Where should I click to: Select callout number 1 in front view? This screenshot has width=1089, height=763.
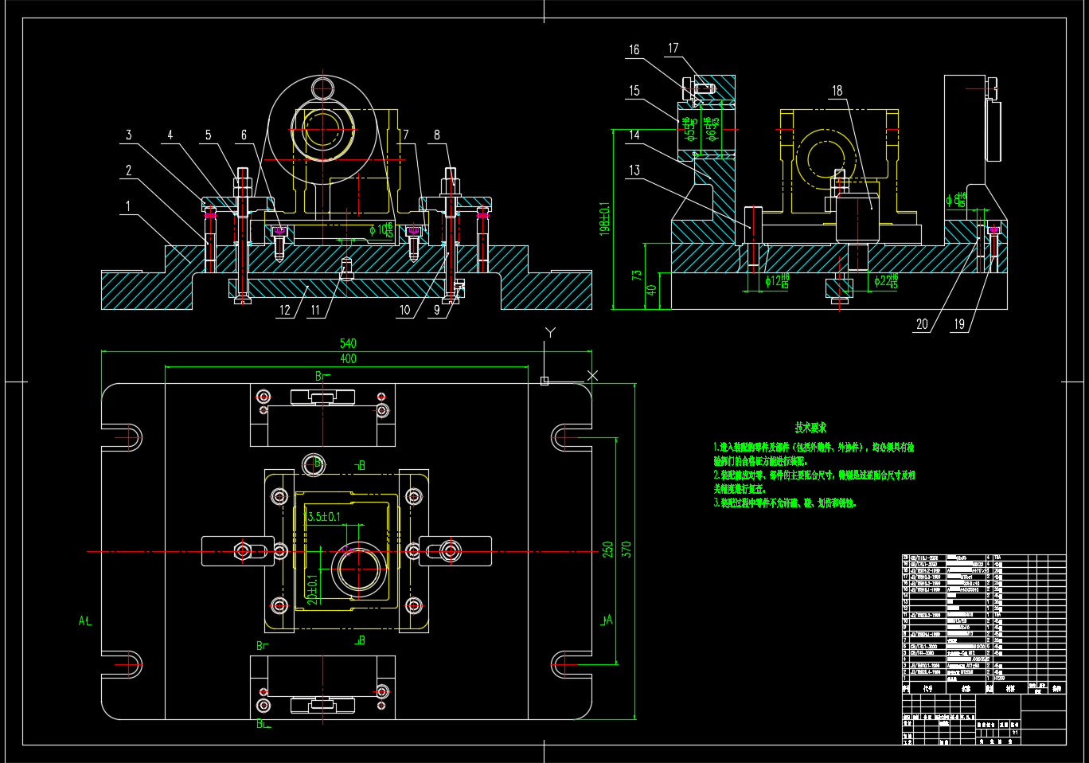coord(128,206)
